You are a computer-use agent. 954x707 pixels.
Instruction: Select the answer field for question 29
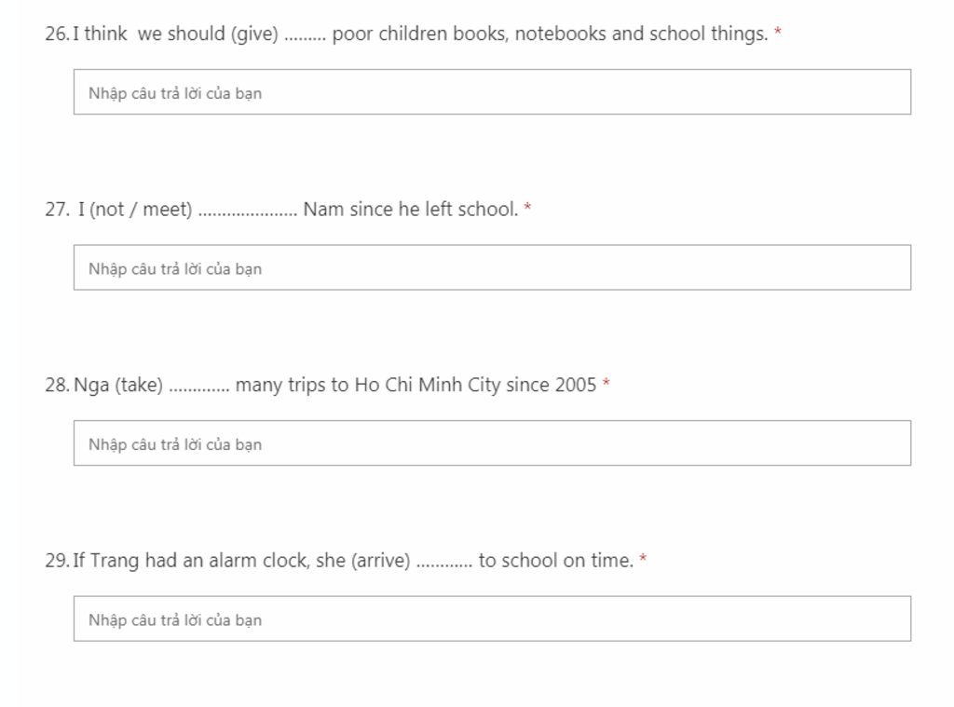click(x=492, y=619)
